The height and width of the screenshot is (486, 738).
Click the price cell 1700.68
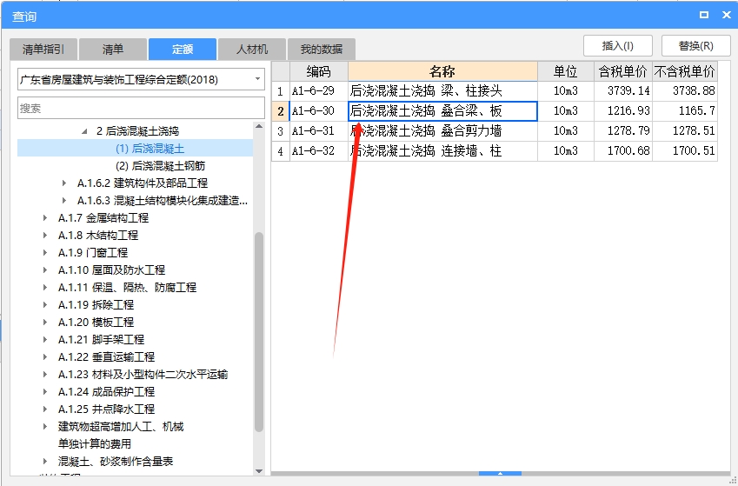tap(623, 151)
